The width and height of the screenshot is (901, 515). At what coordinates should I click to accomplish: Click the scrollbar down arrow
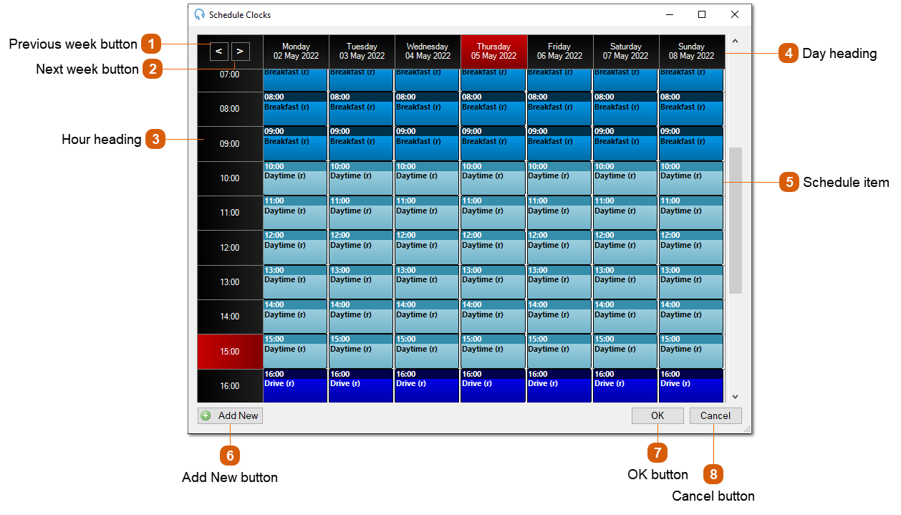point(735,395)
